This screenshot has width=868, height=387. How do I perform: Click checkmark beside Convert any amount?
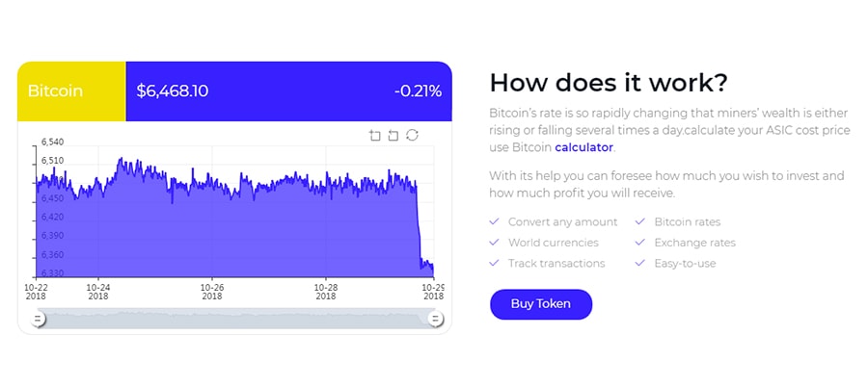tap(494, 221)
